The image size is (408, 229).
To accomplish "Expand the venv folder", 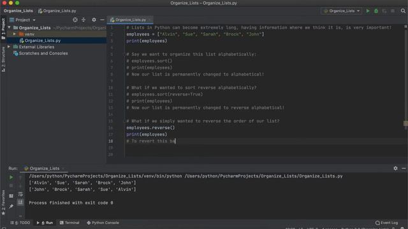I will tap(14, 34).
